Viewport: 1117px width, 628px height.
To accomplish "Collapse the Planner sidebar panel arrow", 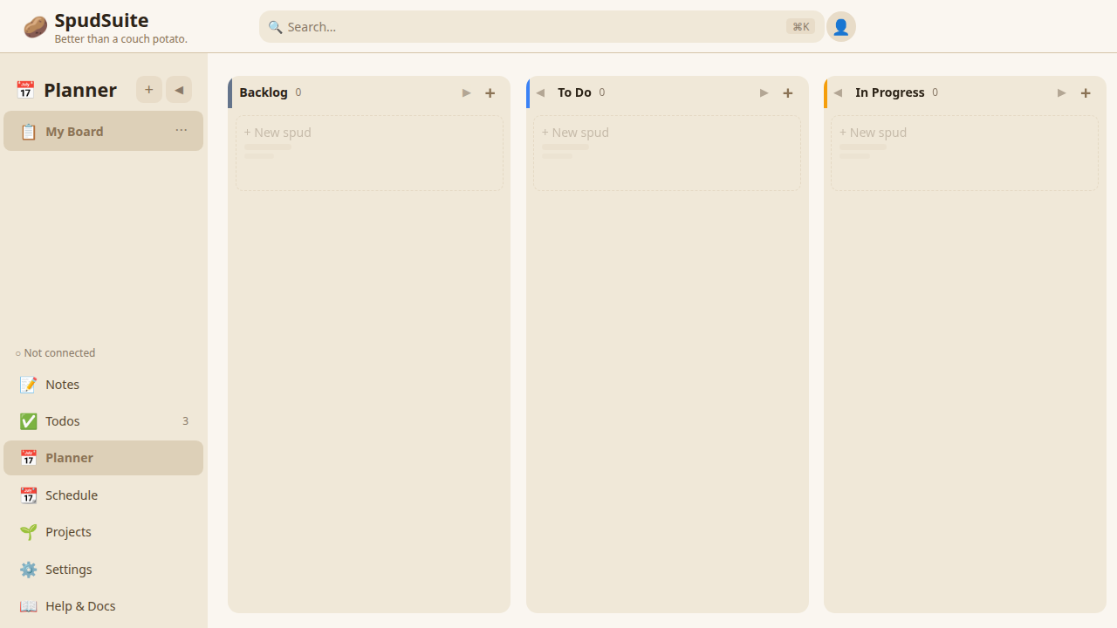I will (x=179, y=90).
